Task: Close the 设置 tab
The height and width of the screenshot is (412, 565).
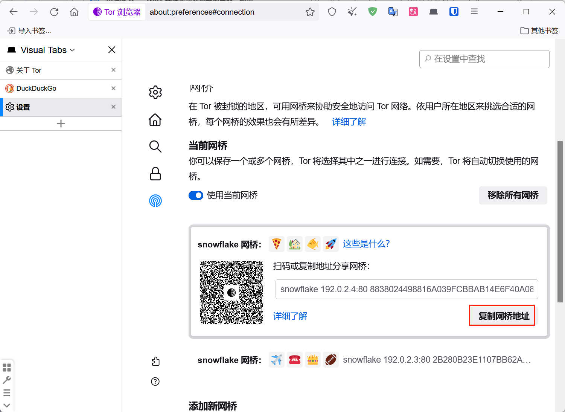Action: click(x=113, y=107)
